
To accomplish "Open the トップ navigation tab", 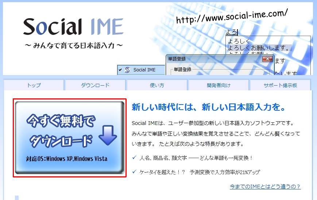I will [34, 85].
